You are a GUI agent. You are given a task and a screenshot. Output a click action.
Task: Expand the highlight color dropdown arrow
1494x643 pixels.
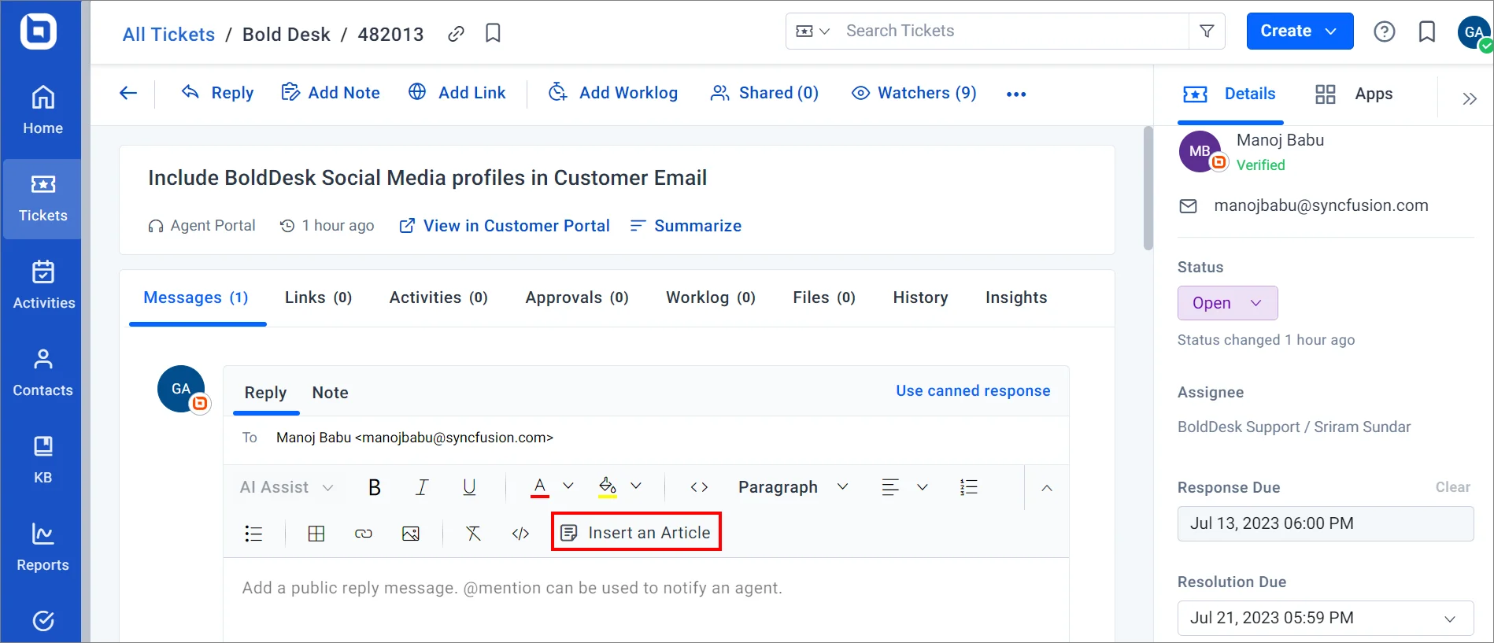pyautogui.click(x=636, y=486)
